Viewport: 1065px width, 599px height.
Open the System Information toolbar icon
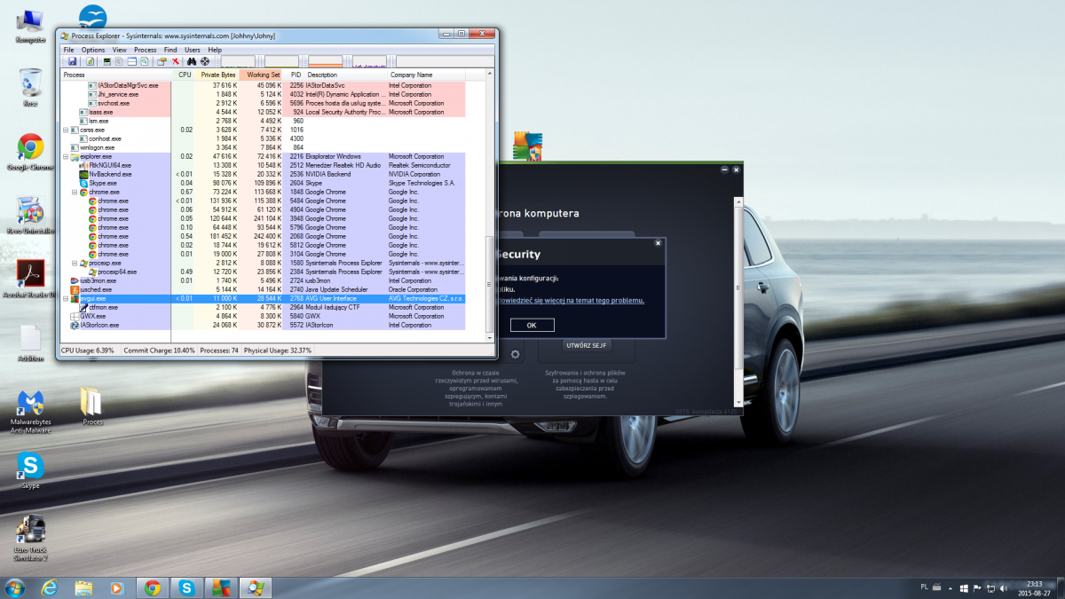[107, 61]
